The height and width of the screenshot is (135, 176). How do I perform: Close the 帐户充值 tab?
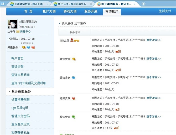tap(91, 4)
